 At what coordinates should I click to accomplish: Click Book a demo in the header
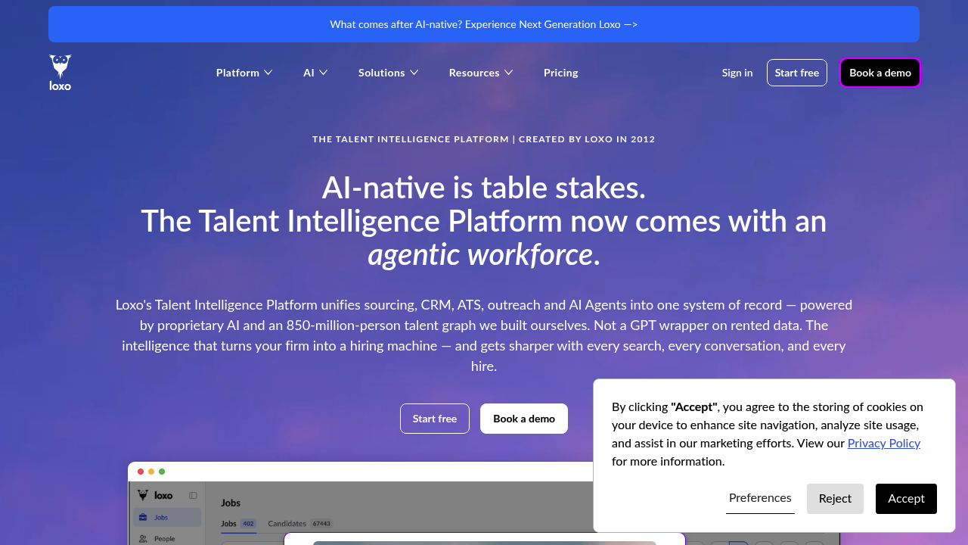click(x=880, y=73)
